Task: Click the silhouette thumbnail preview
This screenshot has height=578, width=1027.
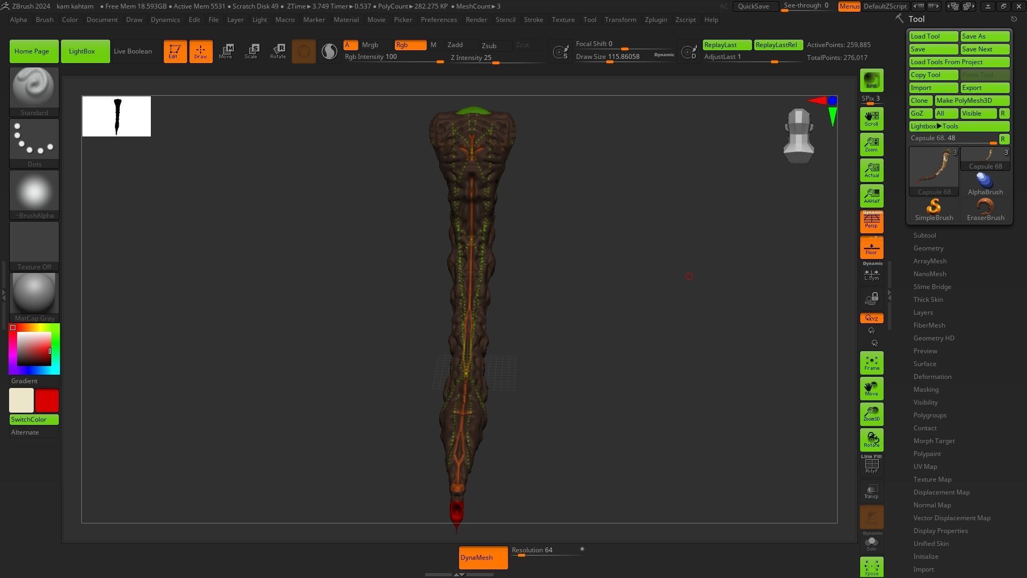Action: pos(117,117)
